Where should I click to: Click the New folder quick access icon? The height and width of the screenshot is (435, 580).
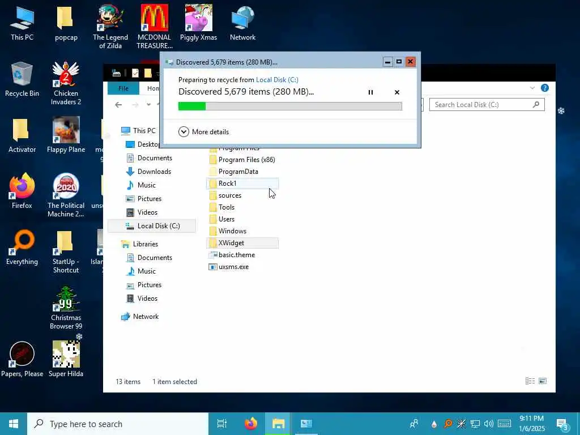[x=148, y=73]
